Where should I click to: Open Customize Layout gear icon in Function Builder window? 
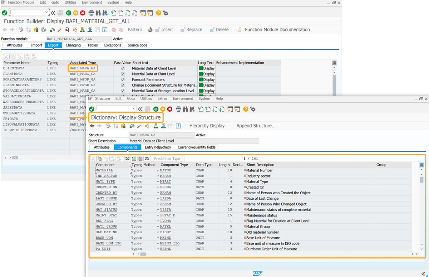pyautogui.click(x=166, y=13)
